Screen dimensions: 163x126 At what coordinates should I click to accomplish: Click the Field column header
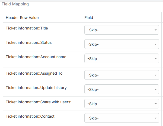pyautogui.click(x=89, y=18)
